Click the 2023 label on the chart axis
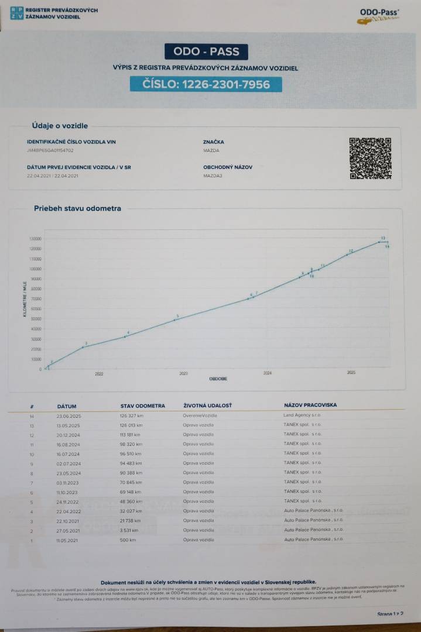Viewport: 421px width, 632px height. point(183,373)
